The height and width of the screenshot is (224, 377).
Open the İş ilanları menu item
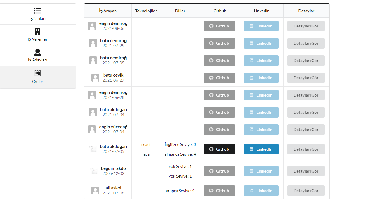(x=37, y=14)
